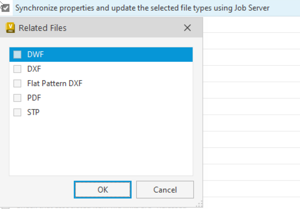Enable the Flat Pattern DXF checkbox
300x209 pixels.
pyautogui.click(x=17, y=83)
